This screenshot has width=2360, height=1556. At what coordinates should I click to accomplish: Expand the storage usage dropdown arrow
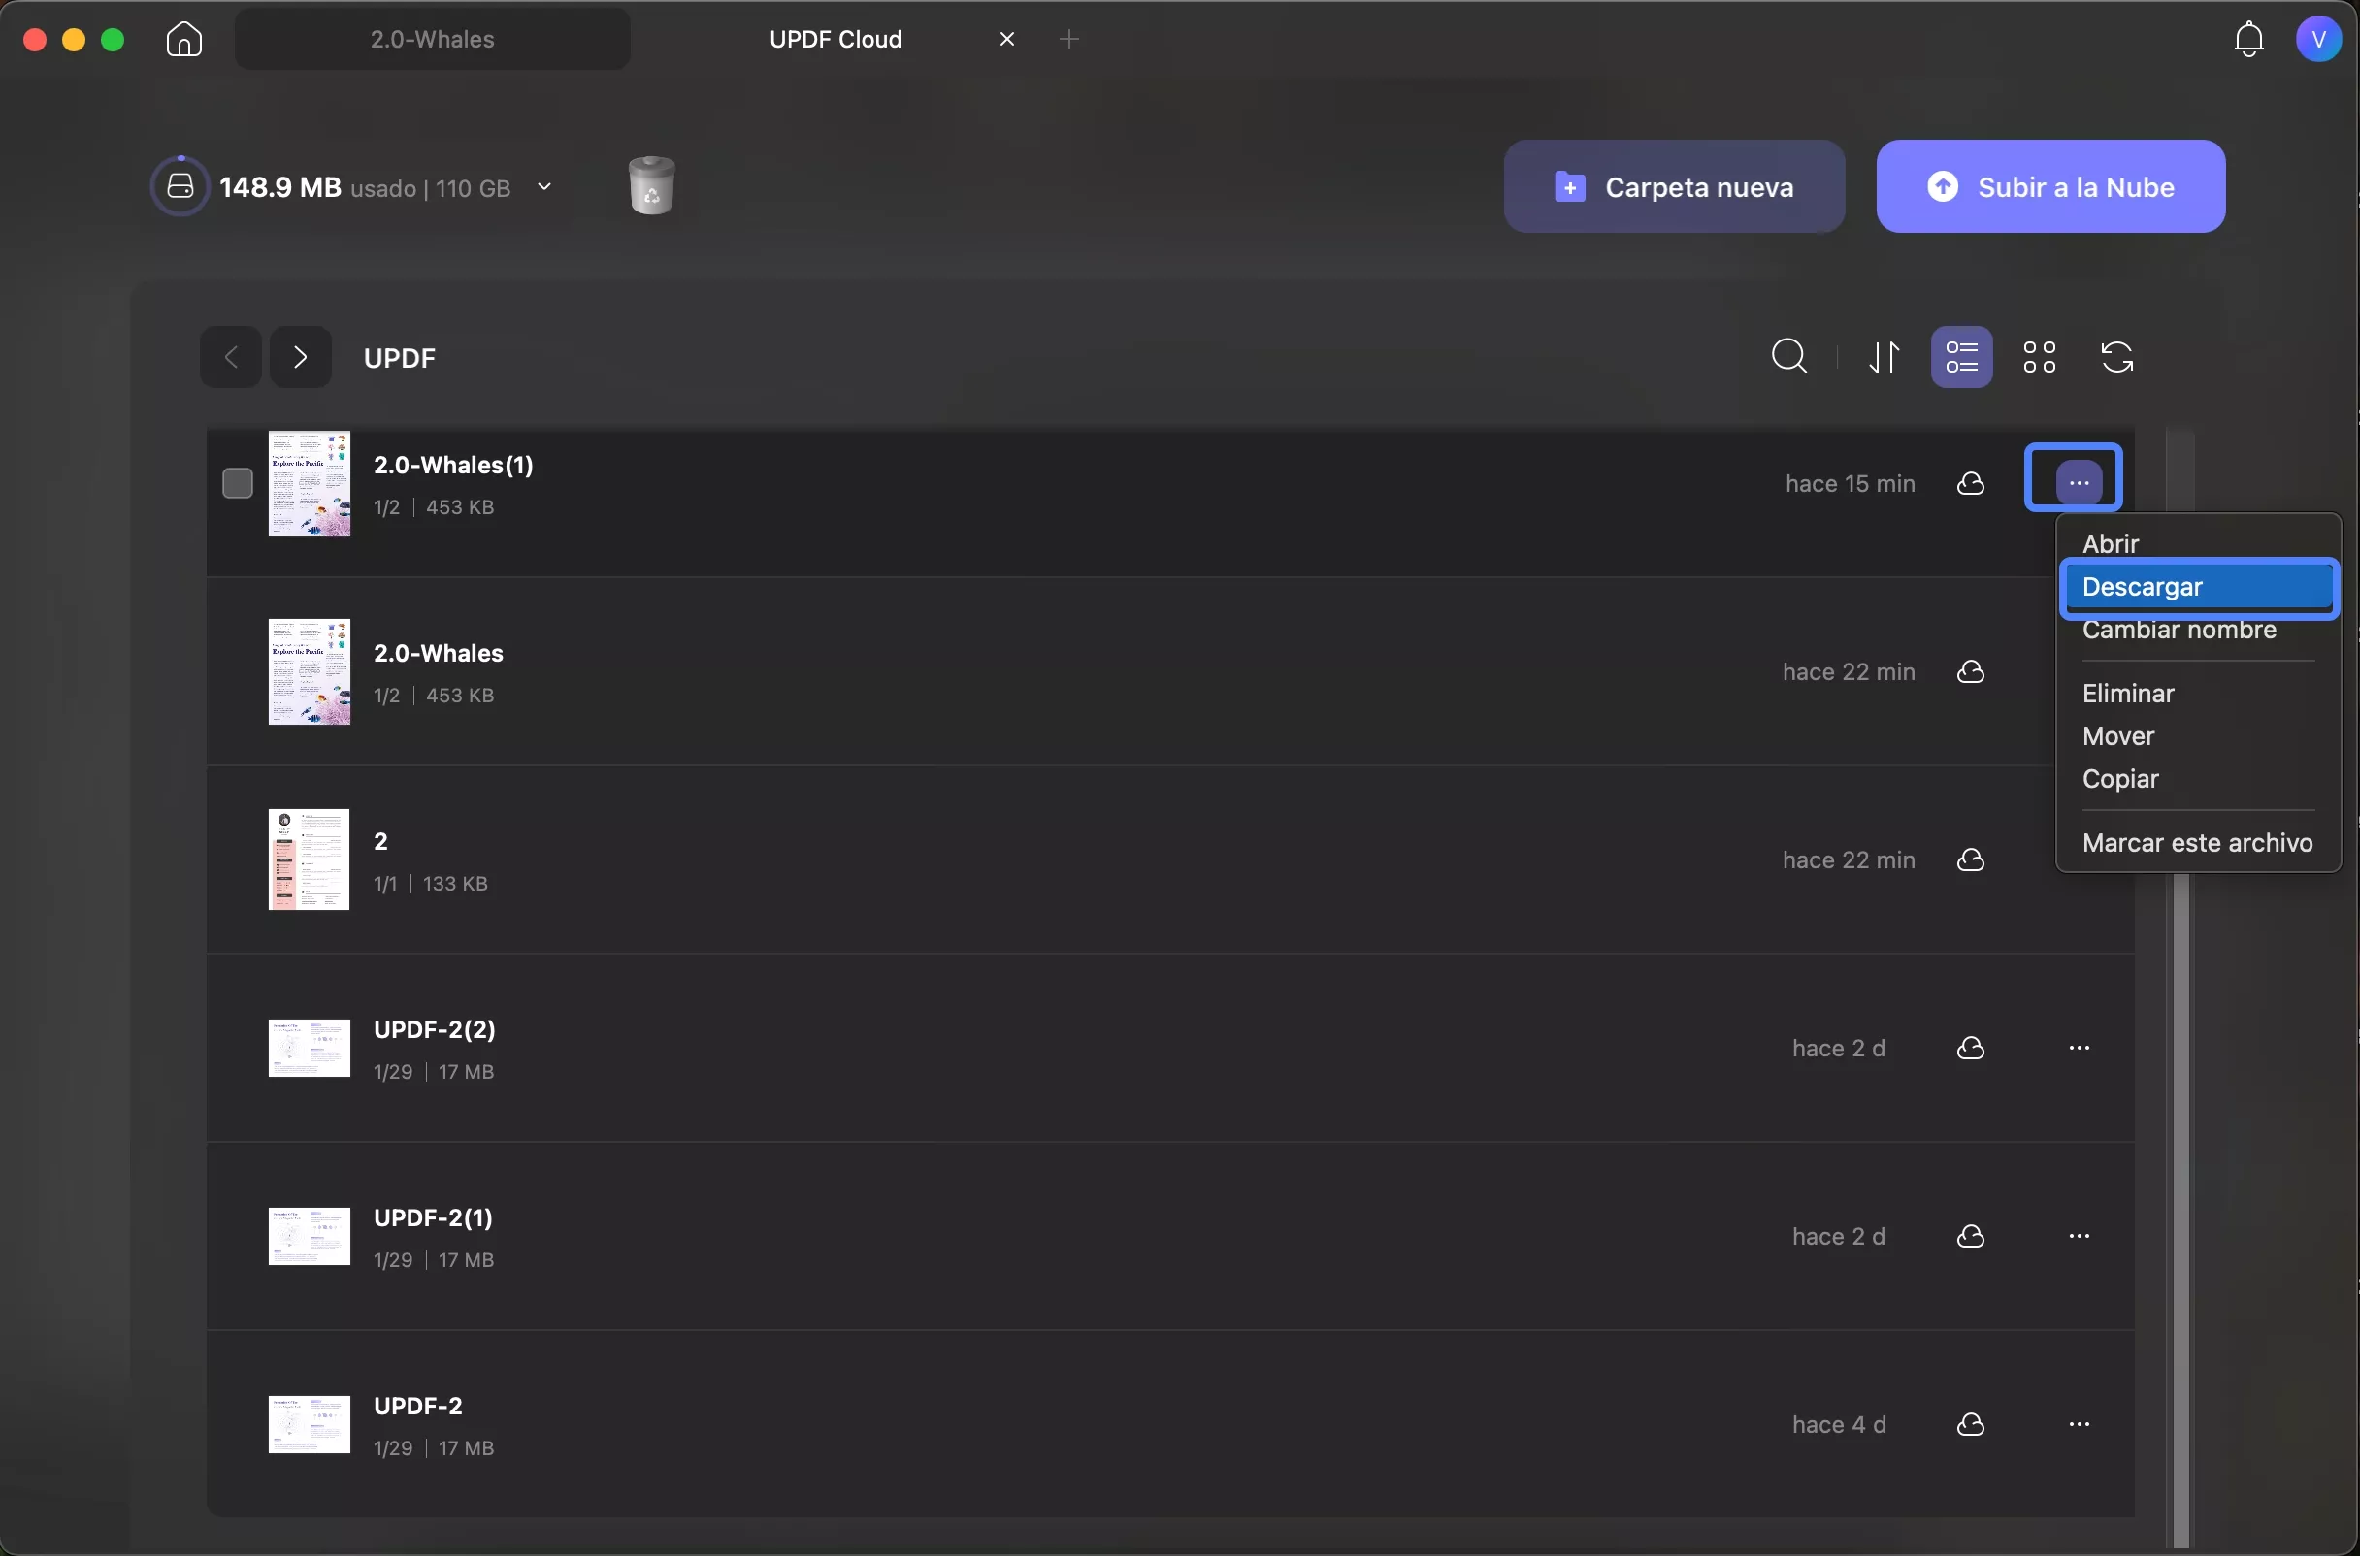point(543,186)
